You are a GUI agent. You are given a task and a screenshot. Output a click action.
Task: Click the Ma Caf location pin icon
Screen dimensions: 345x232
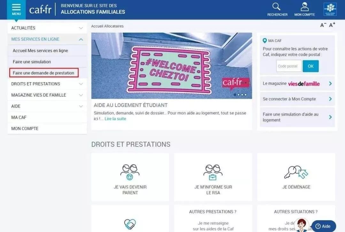[x=265, y=41]
